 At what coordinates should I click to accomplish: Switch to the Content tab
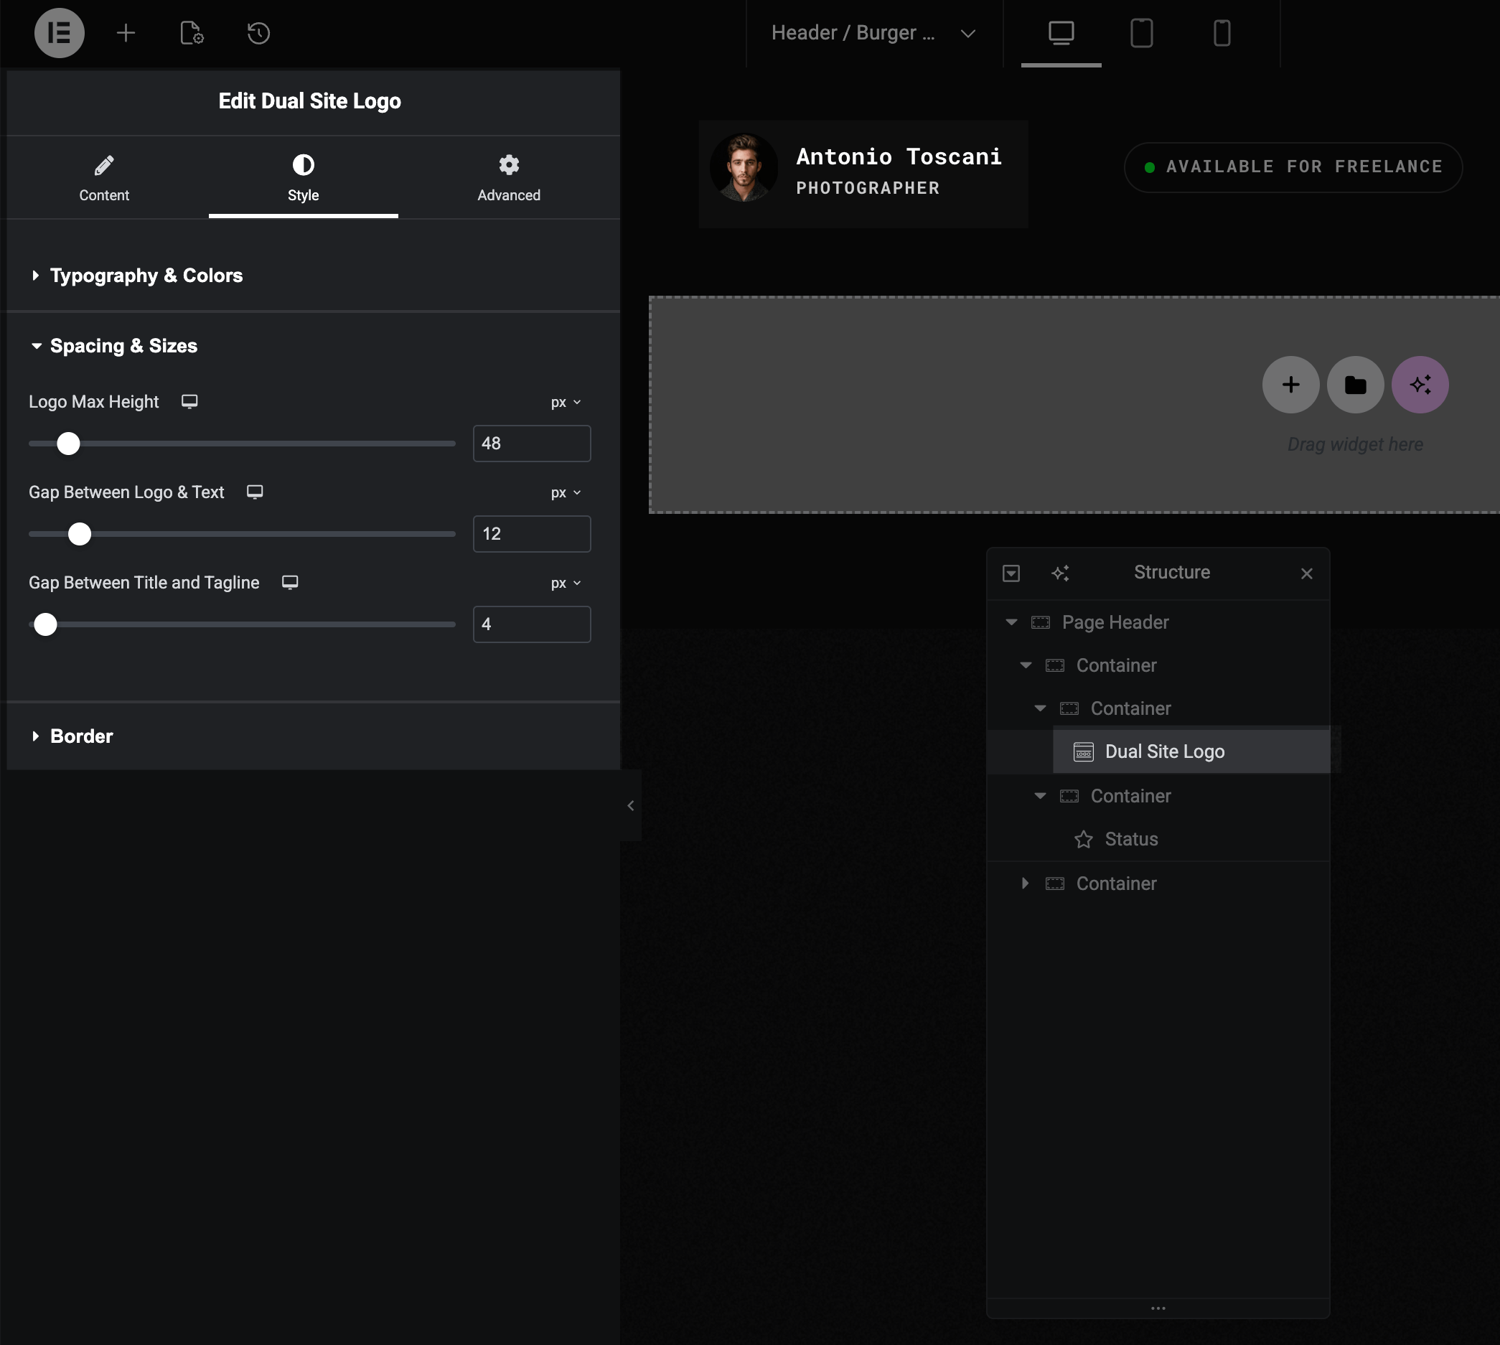(x=104, y=177)
